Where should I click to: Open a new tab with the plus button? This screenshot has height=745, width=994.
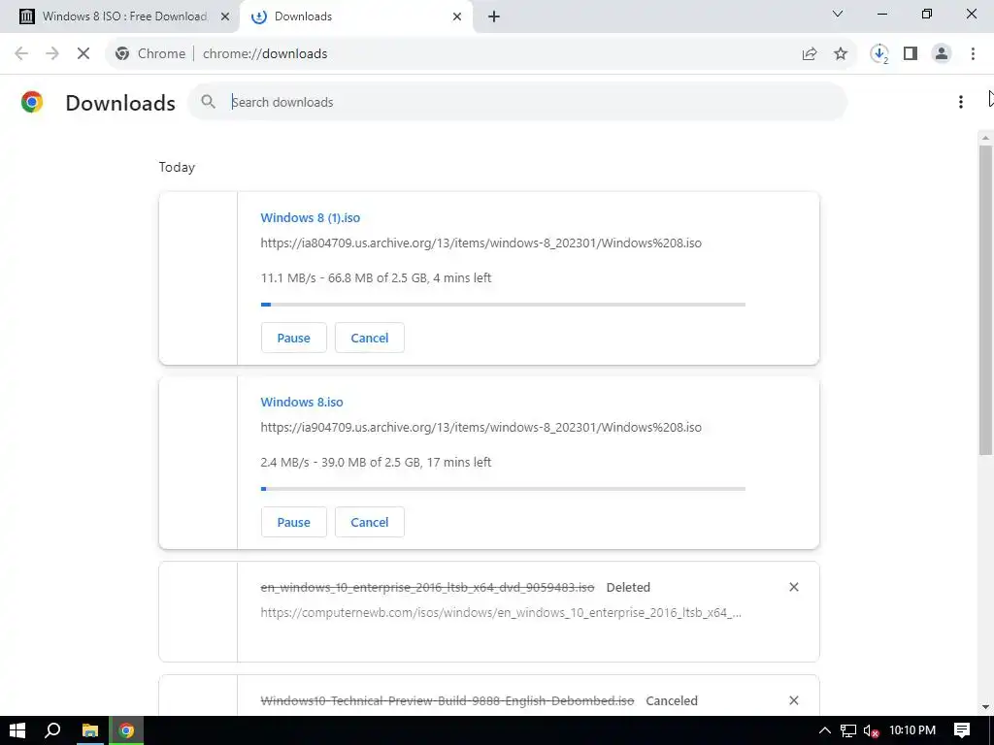(494, 16)
